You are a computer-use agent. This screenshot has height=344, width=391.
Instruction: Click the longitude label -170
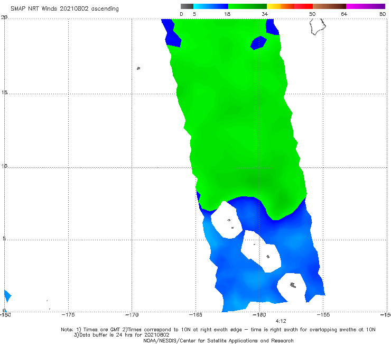point(132,315)
